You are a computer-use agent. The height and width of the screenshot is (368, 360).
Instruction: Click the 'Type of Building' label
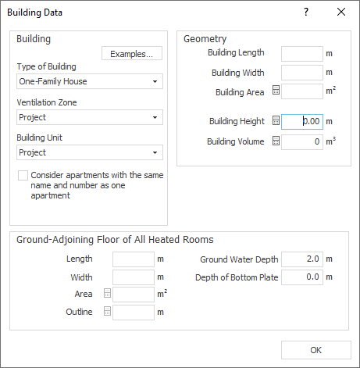(46, 66)
